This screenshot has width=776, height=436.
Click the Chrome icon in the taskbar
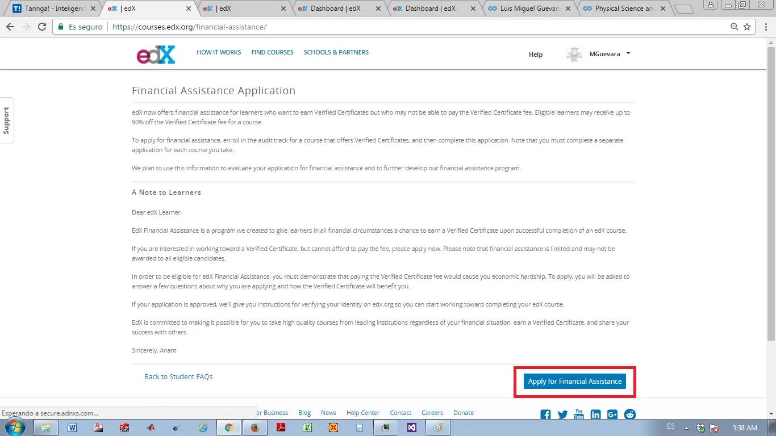pyautogui.click(x=229, y=427)
